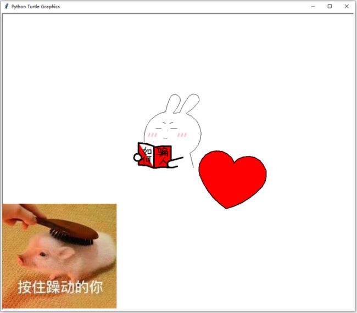This screenshot has width=357, height=313.
Task: Minimize the Python Turtle Graphics window
Action: click(x=313, y=7)
